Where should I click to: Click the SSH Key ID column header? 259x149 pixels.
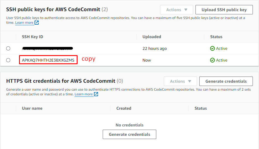pos(32,37)
